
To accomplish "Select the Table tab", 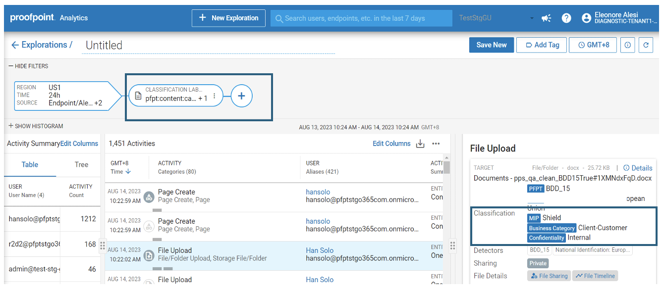I will (30, 165).
